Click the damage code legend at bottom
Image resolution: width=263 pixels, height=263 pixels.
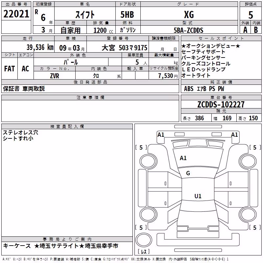coord(115,259)
